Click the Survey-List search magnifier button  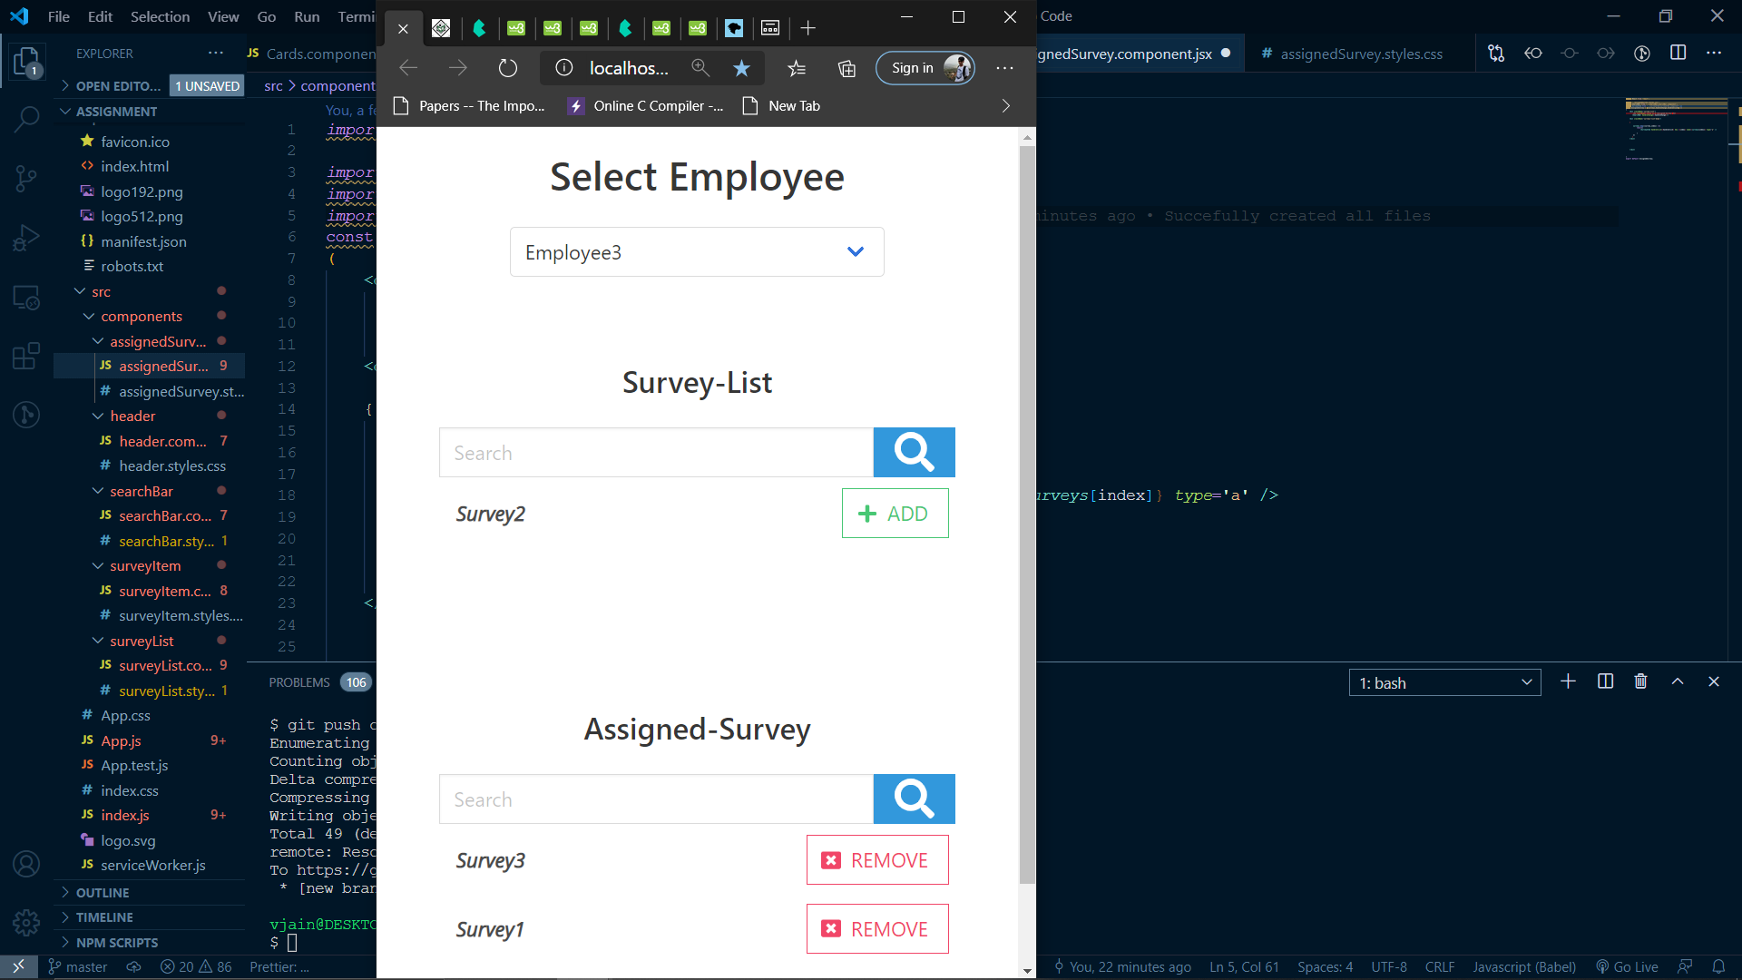pos(914,452)
